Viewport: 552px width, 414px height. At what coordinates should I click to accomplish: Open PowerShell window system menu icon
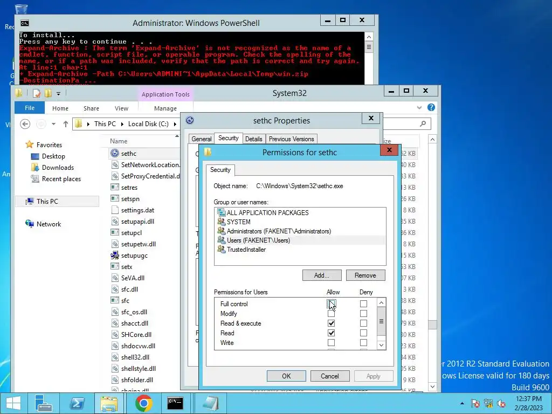click(x=24, y=23)
